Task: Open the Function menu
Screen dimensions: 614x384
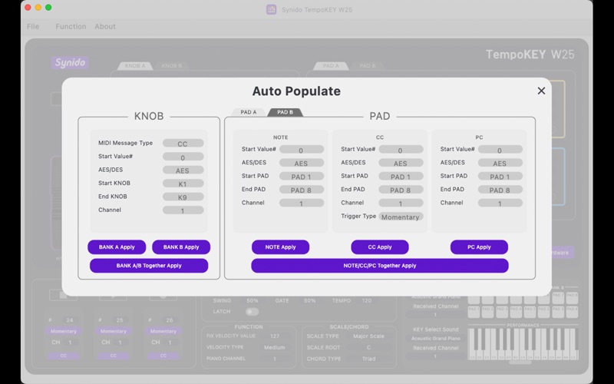Action: (x=71, y=26)
